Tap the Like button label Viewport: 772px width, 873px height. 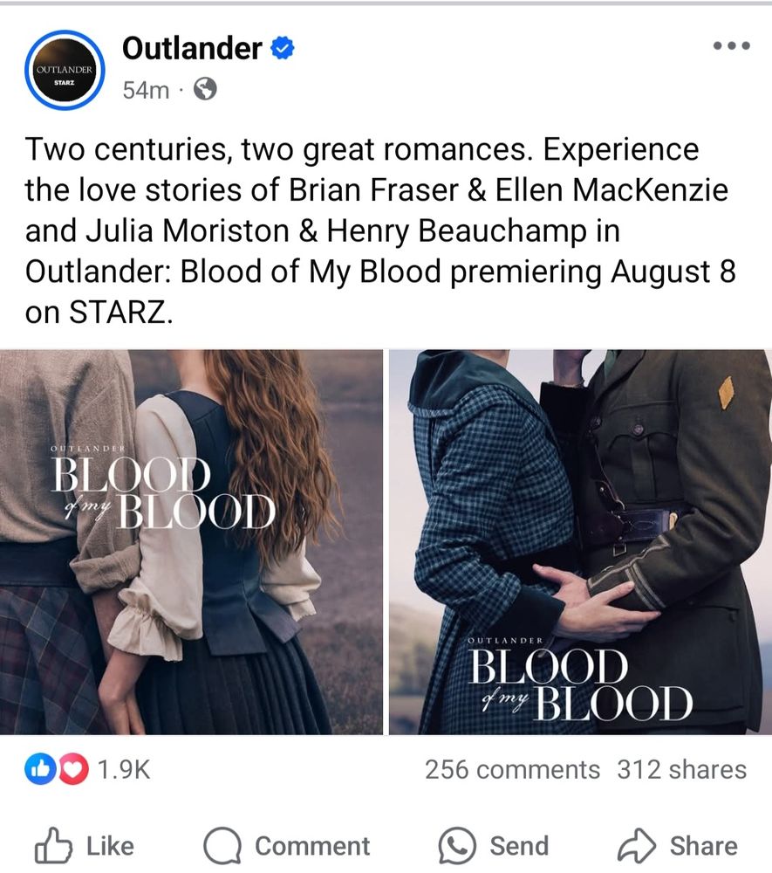[x=110, y=846]
